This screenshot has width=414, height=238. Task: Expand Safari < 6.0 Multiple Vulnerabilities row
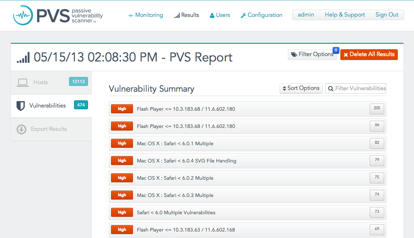(247, 212)
